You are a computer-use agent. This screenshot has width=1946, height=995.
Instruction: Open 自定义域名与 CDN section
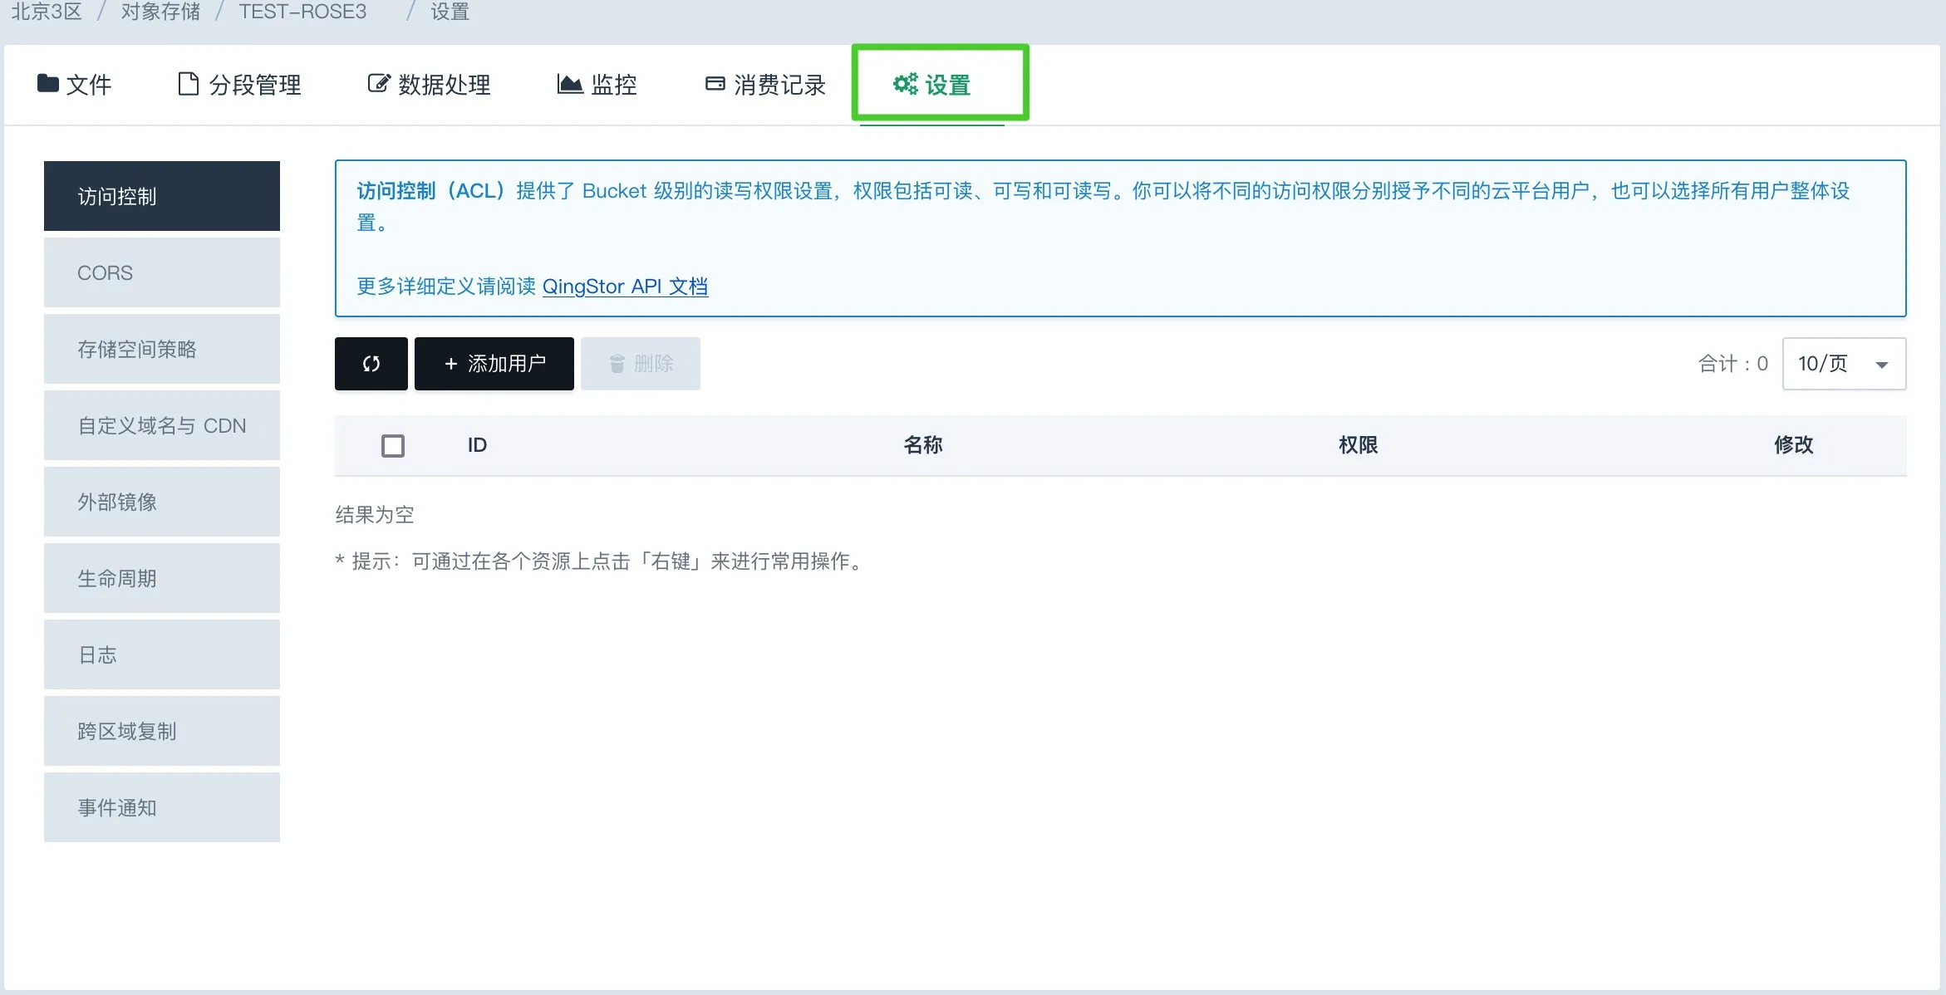coord(162,426)
